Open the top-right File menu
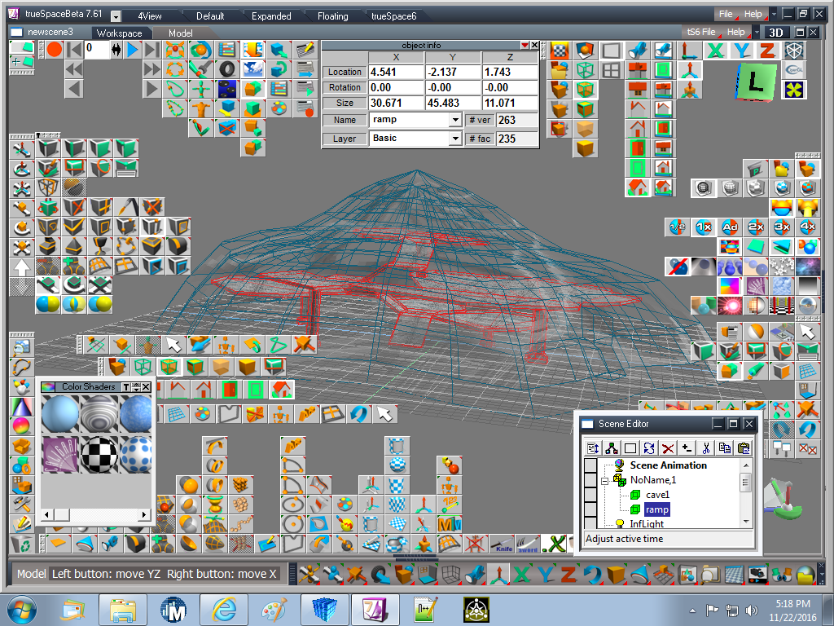 [726, 14]
